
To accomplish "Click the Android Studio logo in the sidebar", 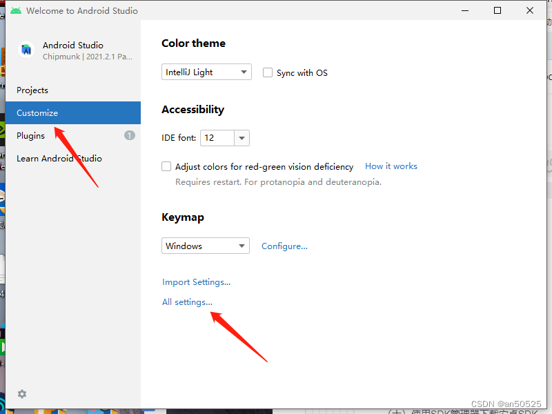I will pyautogui.click(x=26, y=49).
